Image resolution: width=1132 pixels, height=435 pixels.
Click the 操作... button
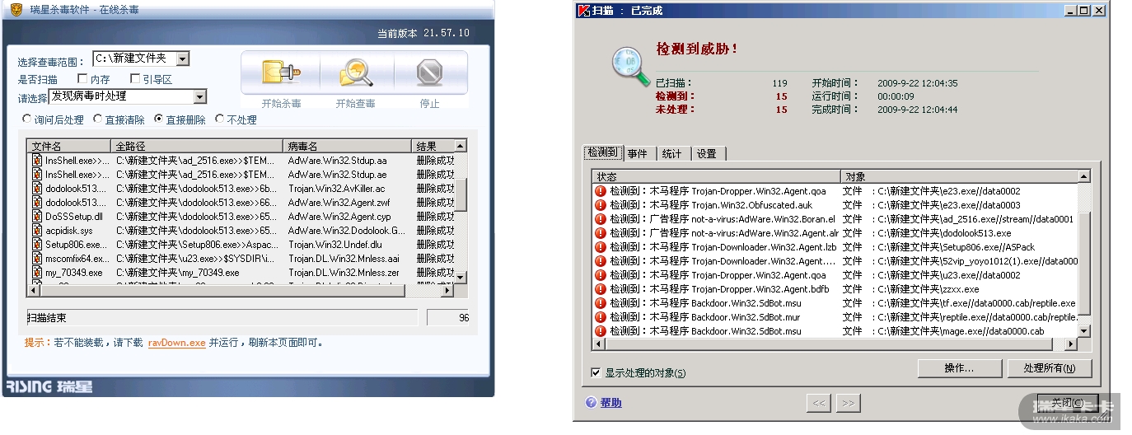(959, 368)
